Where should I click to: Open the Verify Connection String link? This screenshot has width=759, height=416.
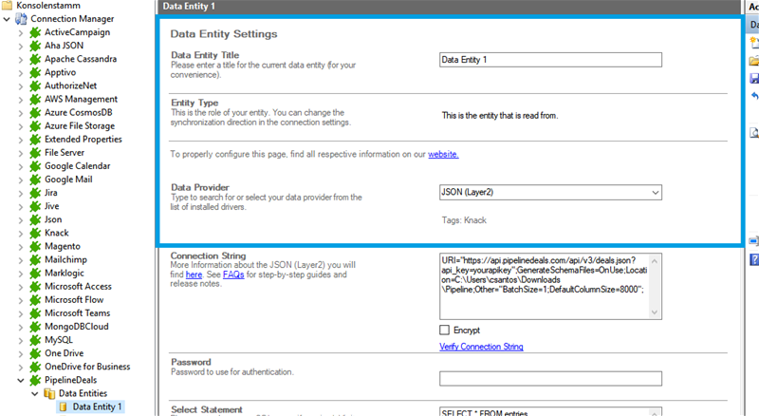pos(481,347)
